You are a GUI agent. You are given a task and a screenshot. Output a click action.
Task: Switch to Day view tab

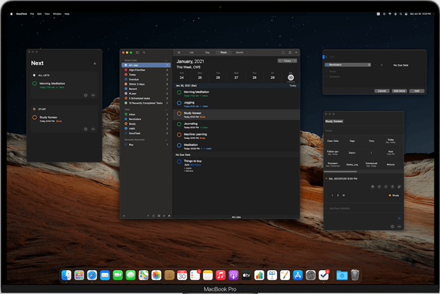pyautogui.click(x=207, y=52)
